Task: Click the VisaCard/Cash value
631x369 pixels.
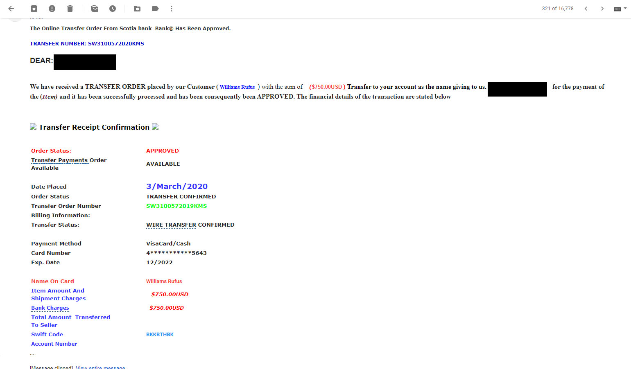Action: [x=168, y=243]
